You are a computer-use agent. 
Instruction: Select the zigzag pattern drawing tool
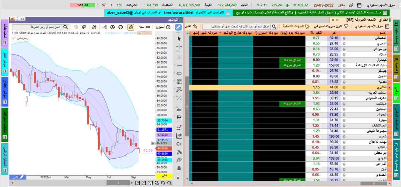pyautogui.click(x=179, y=98)
